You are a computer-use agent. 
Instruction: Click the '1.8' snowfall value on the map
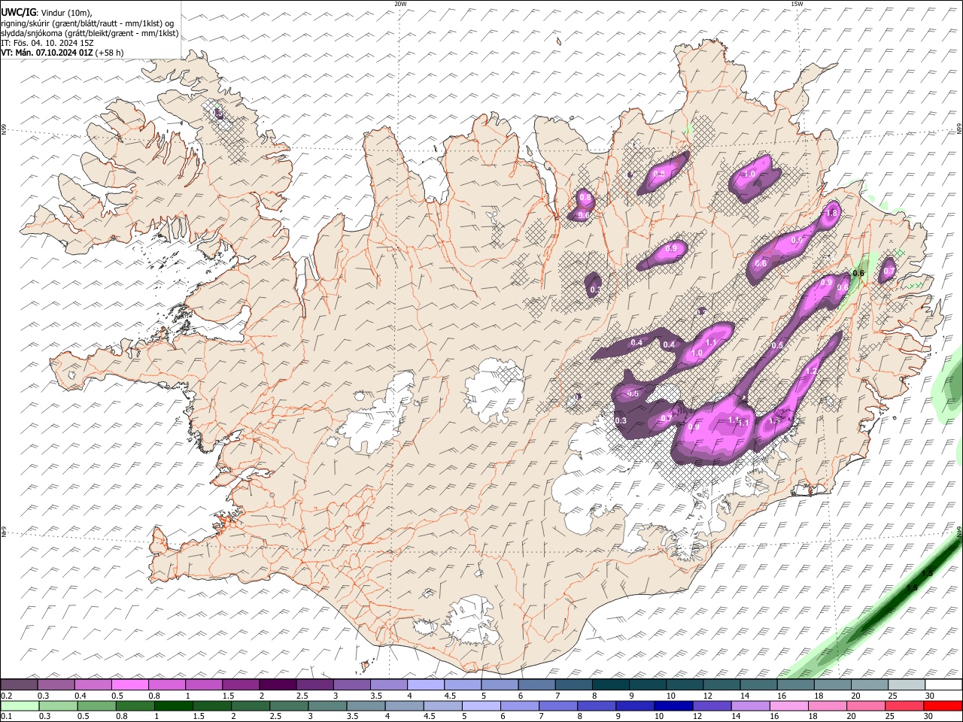tap(831, 214)
